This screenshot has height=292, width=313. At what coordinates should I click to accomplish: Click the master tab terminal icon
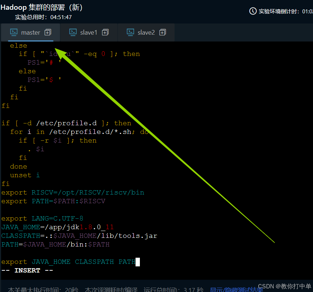[14, 32]
